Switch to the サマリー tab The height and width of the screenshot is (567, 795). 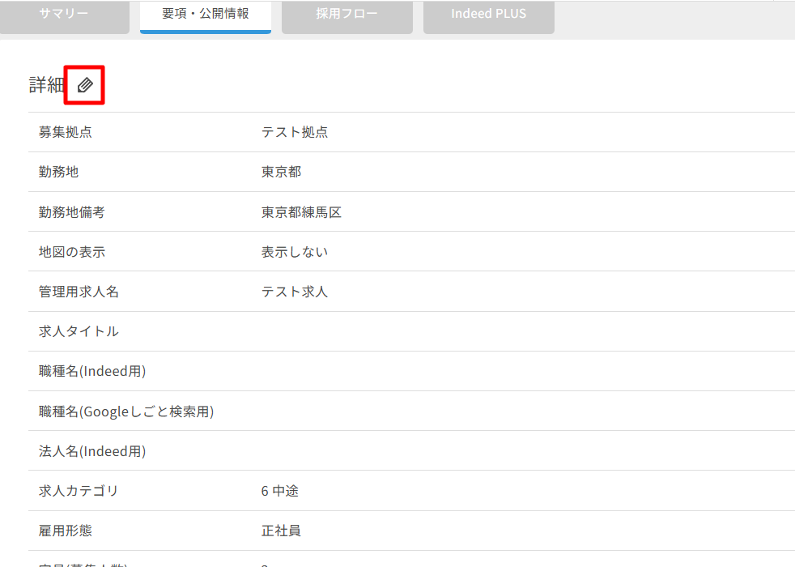pos(64,15)
